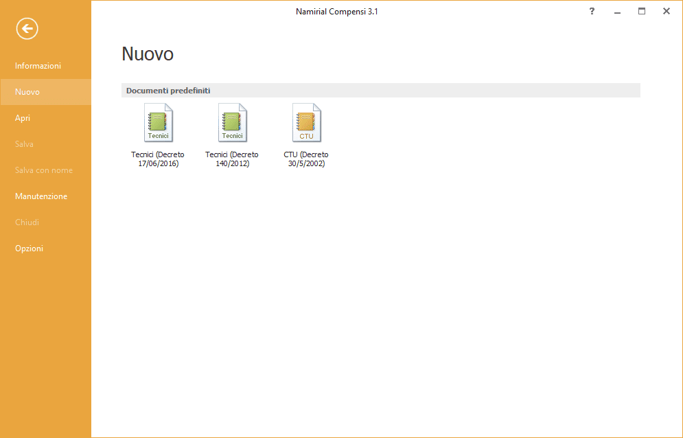This screenshot has width=683, height=438.
Task: Click Nuovo in the sidebar
Action: 27,91
